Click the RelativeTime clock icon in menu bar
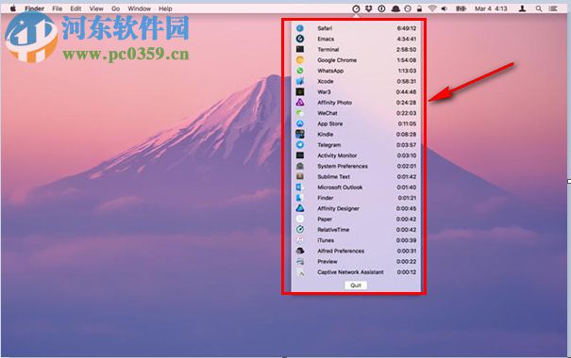The image size is (571, 358). [356, 8]
